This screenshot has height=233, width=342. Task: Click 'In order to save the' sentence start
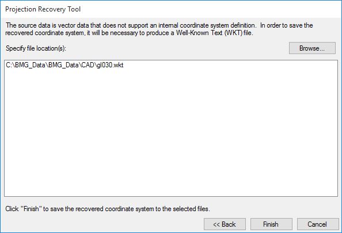click(286, 25)
